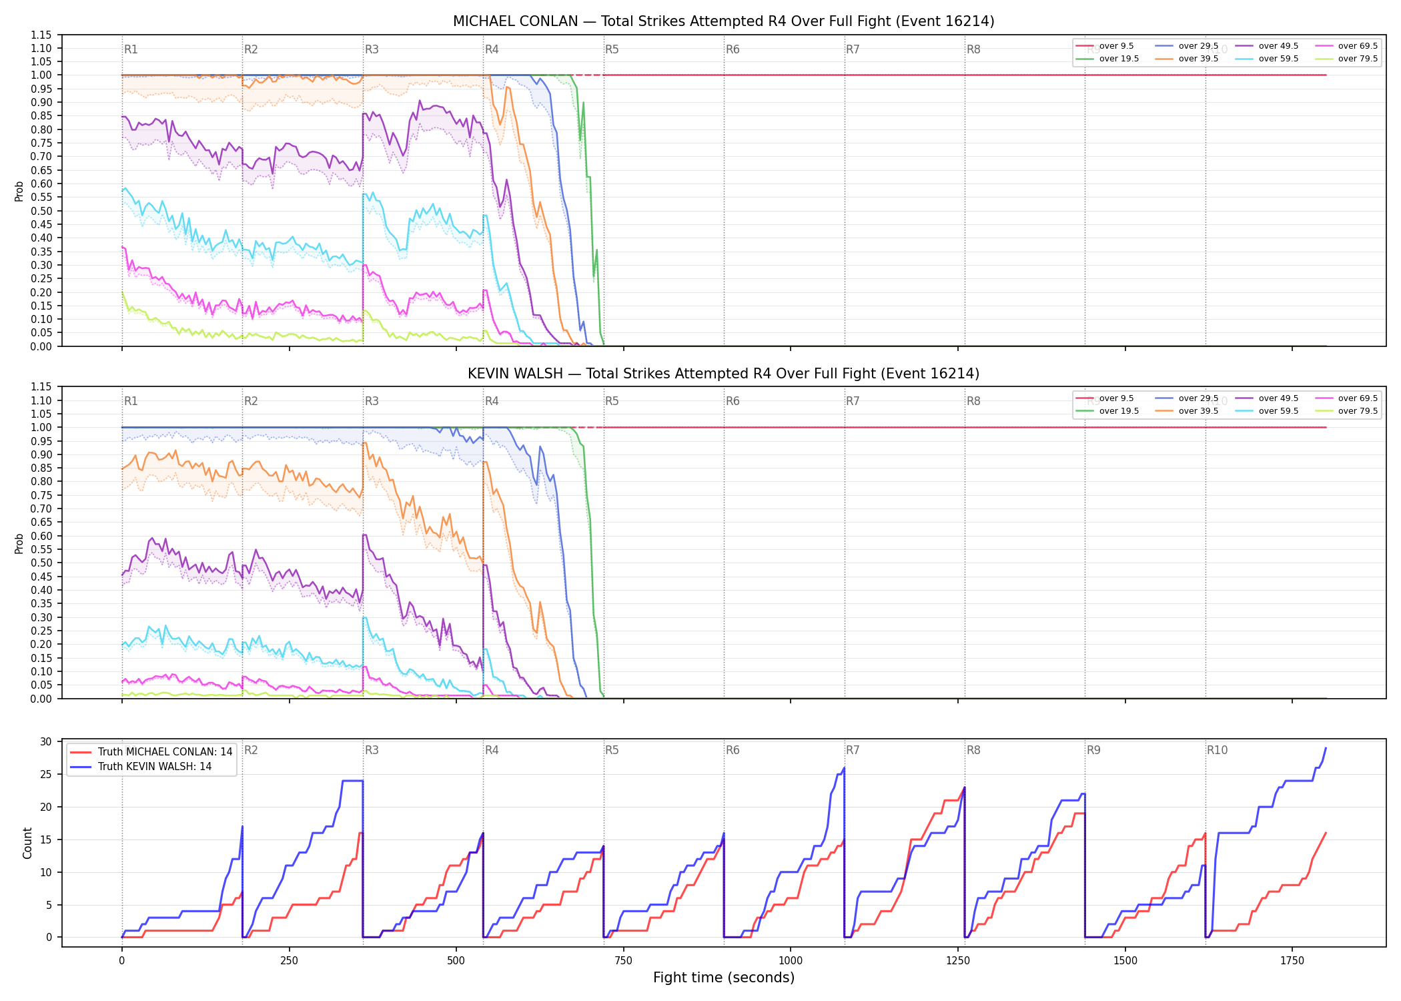Click the 'Truth MICHAEL CONLAN: 14' legend entry

(151, 752)
